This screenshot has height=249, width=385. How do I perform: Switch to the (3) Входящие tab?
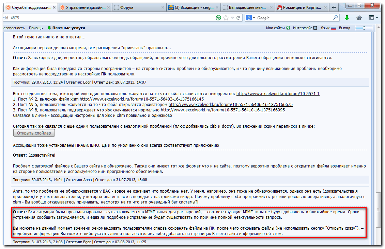(194, 7)
